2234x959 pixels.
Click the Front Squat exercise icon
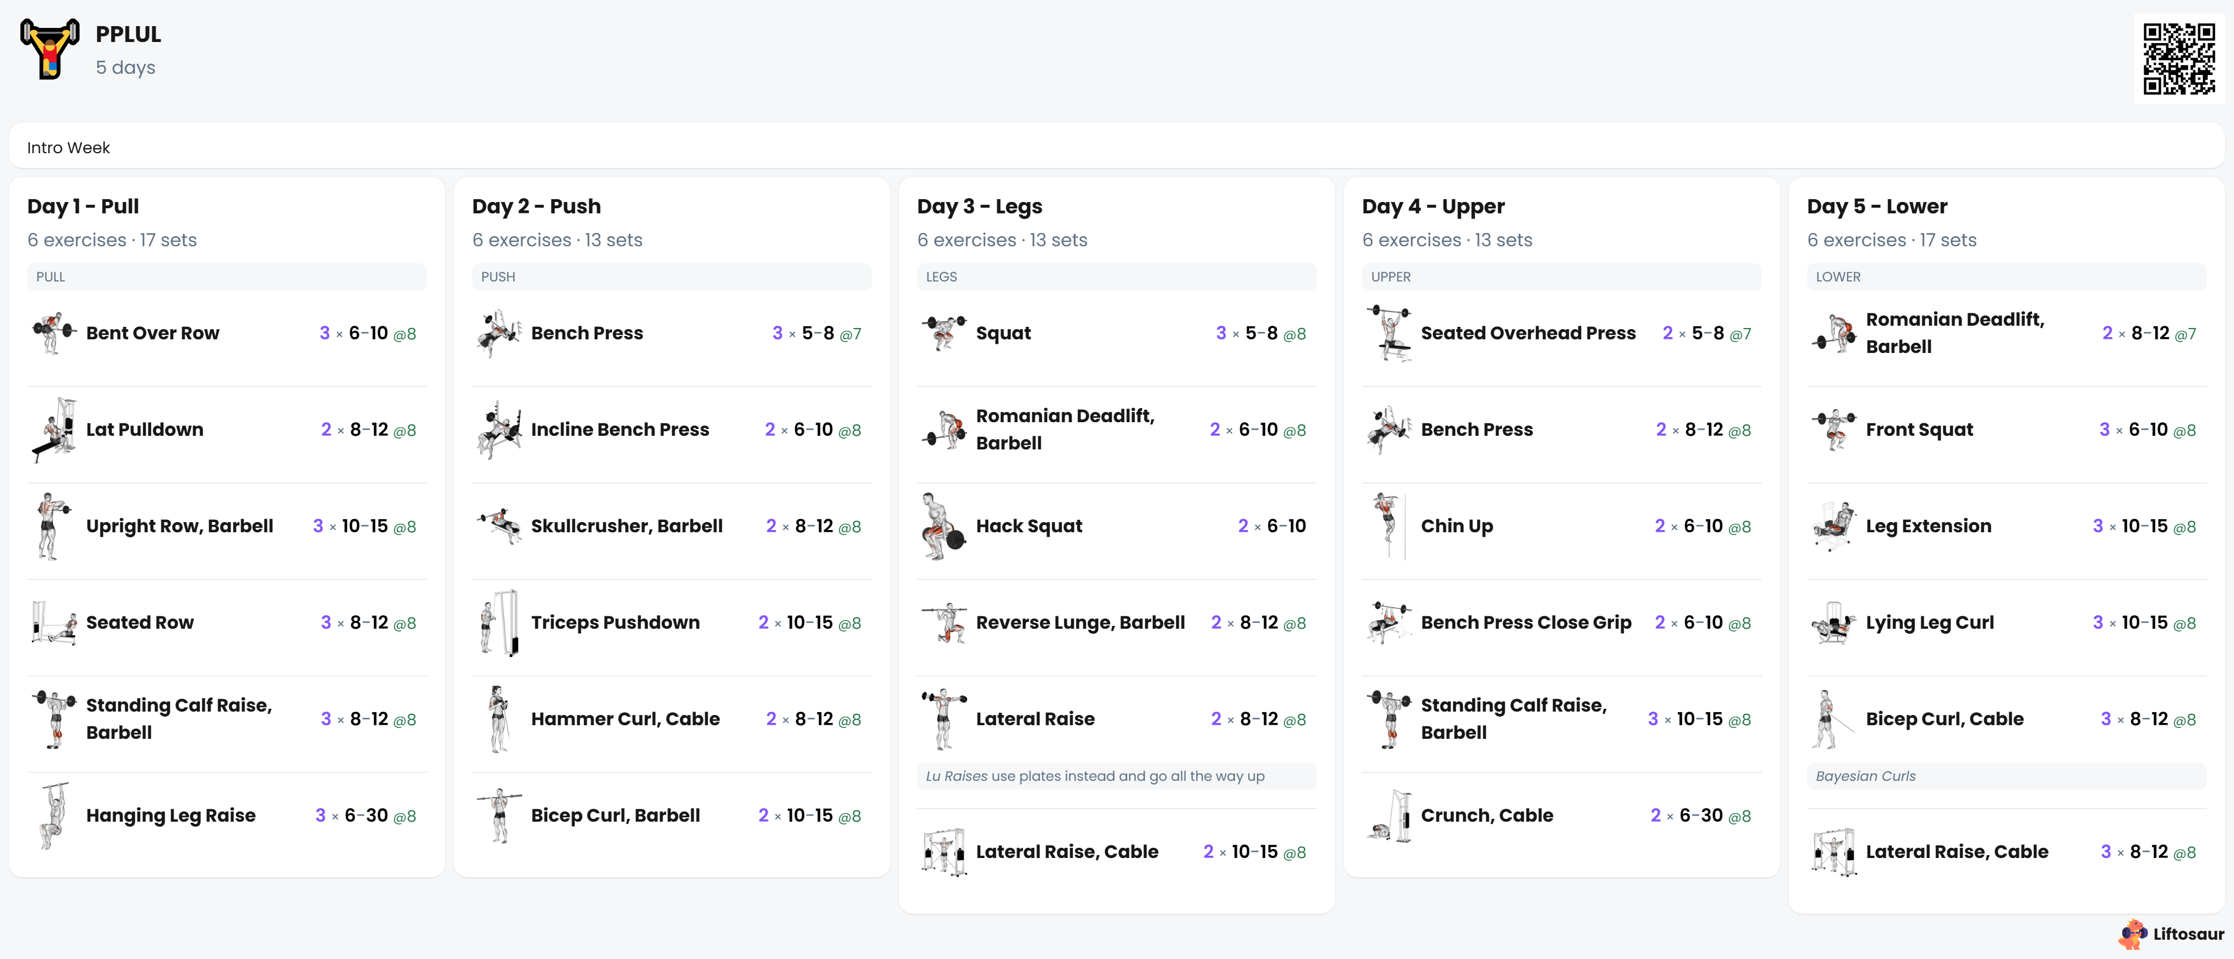(x=1833, y=429)
